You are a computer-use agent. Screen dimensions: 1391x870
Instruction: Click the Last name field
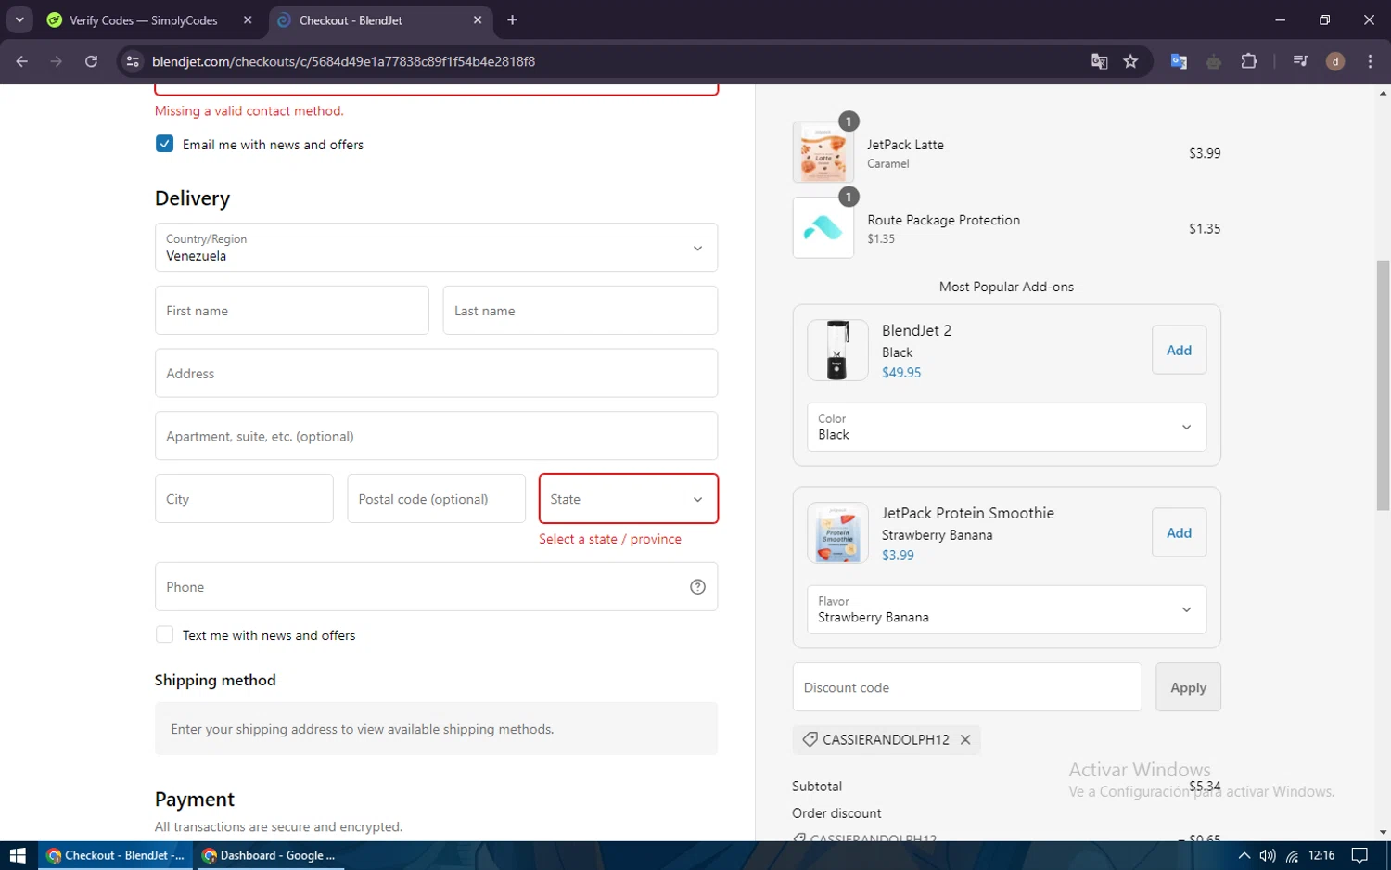click(x=580, y=310)
